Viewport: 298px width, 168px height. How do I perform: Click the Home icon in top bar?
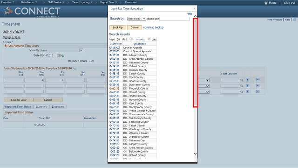[266, 3]
